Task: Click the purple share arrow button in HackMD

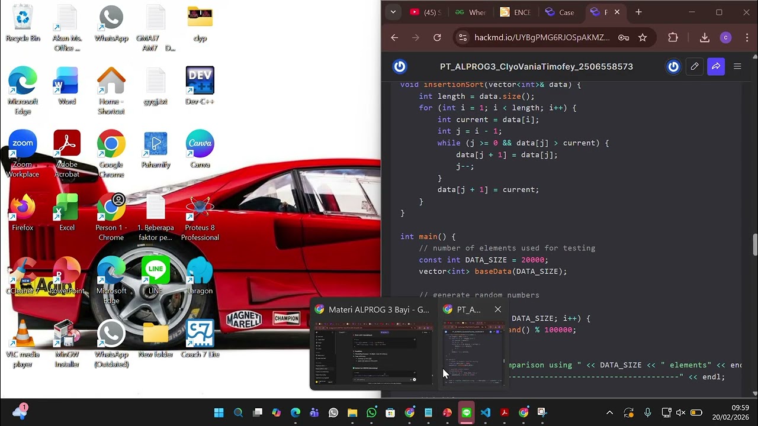Action: coord(716,66)
